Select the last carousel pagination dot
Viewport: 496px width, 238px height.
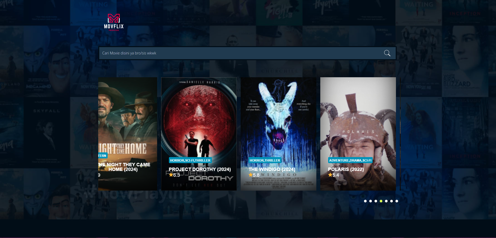(x=397, y=201)
